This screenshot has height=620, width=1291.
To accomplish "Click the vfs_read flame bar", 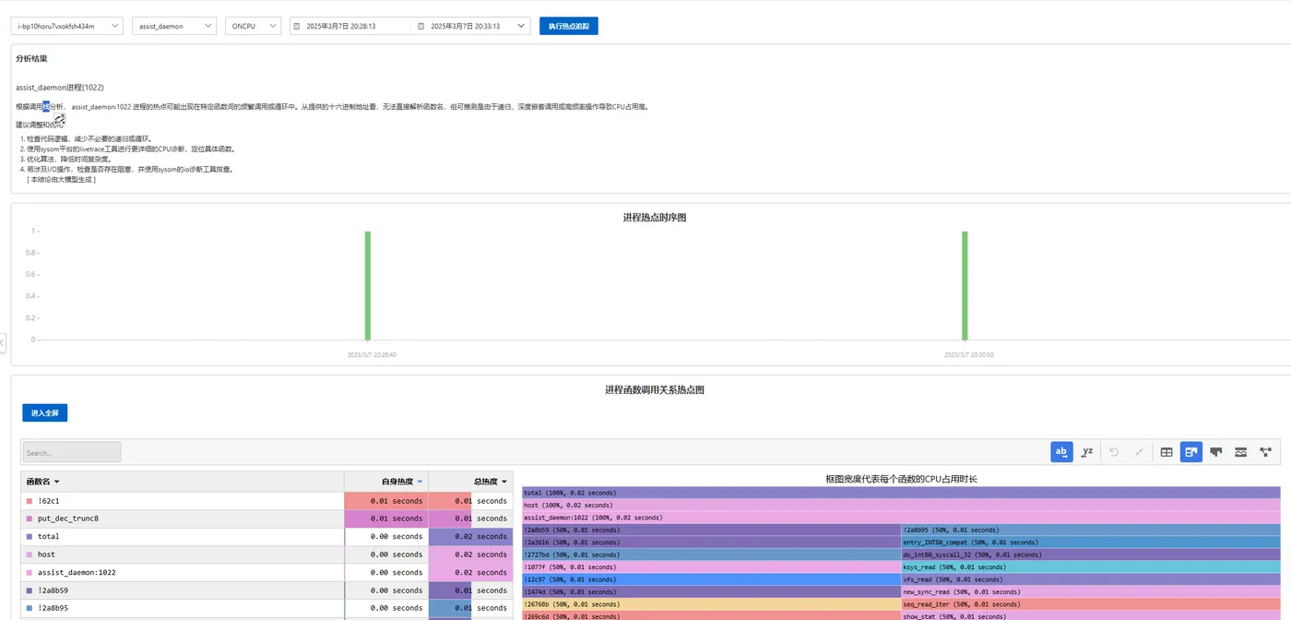I will pos(1091,579).
